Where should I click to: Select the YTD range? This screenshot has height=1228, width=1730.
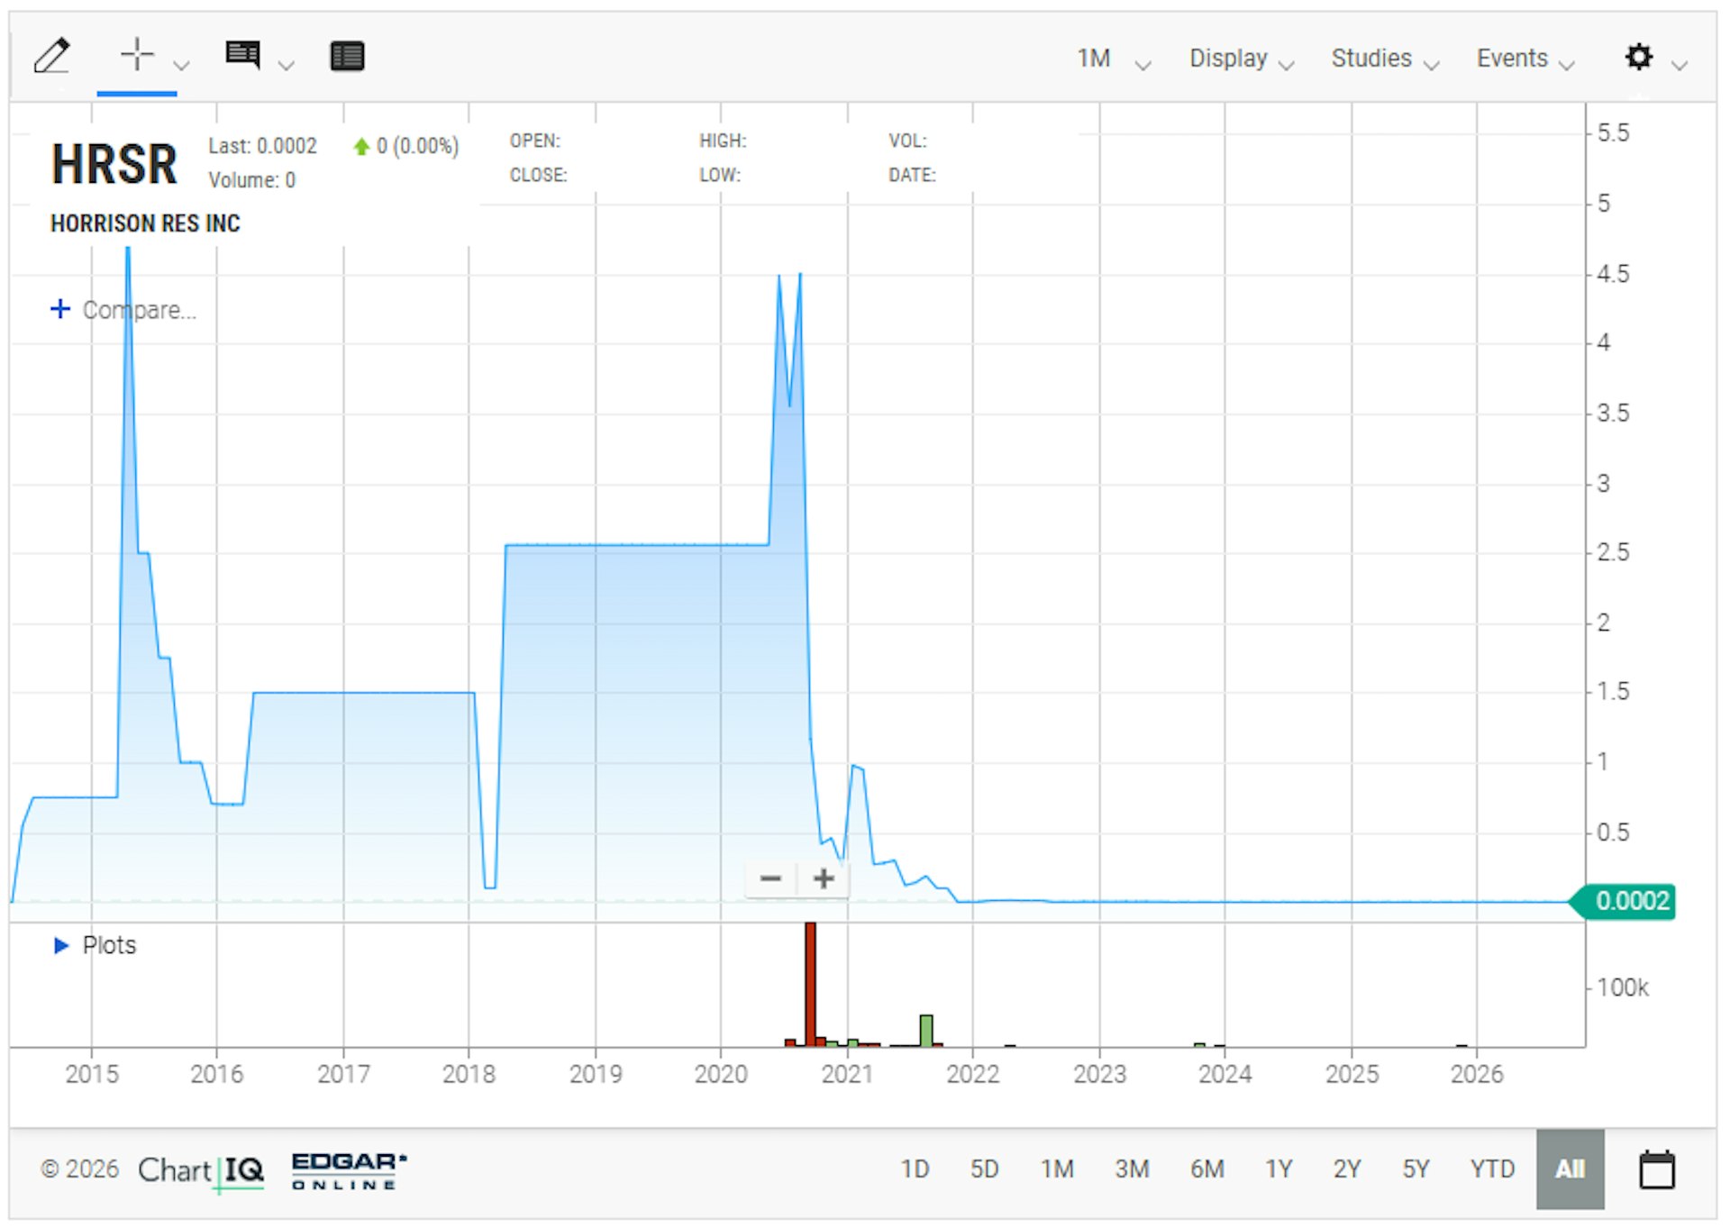1492,1169
